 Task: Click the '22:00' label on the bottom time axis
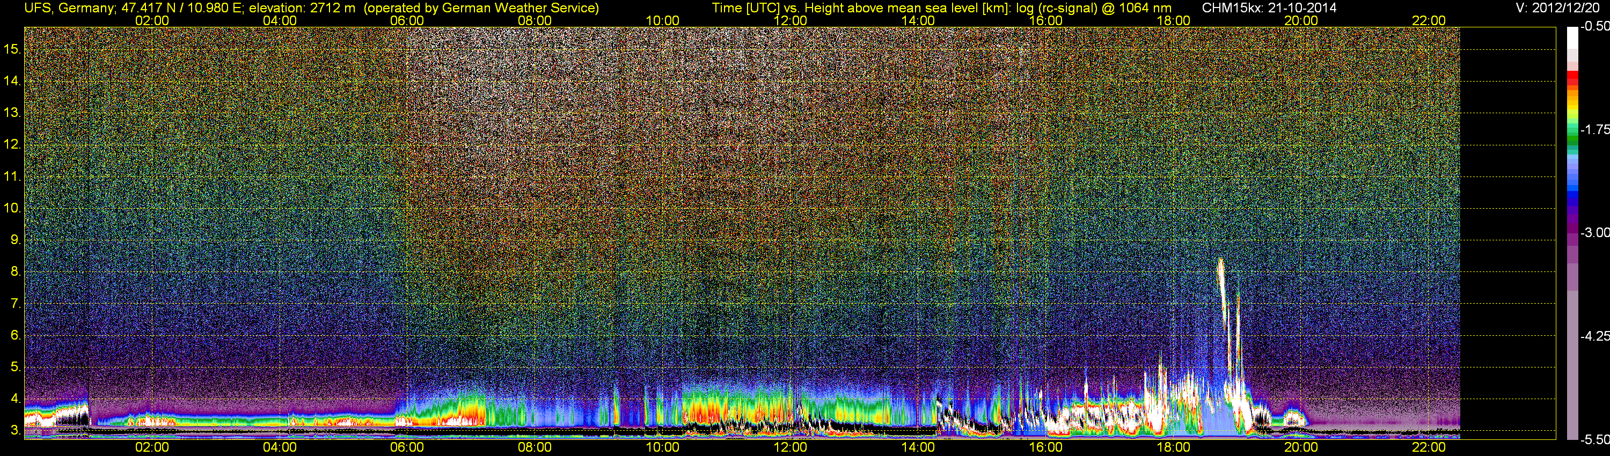click(x=1429, y=447)
